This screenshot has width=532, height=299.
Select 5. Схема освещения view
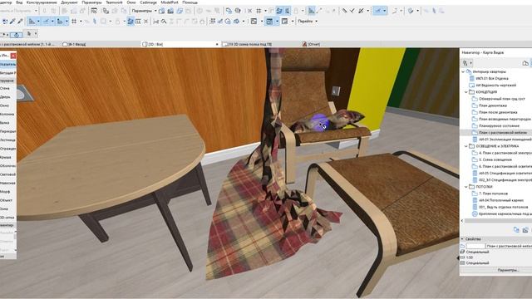click(x=495, y=159)
